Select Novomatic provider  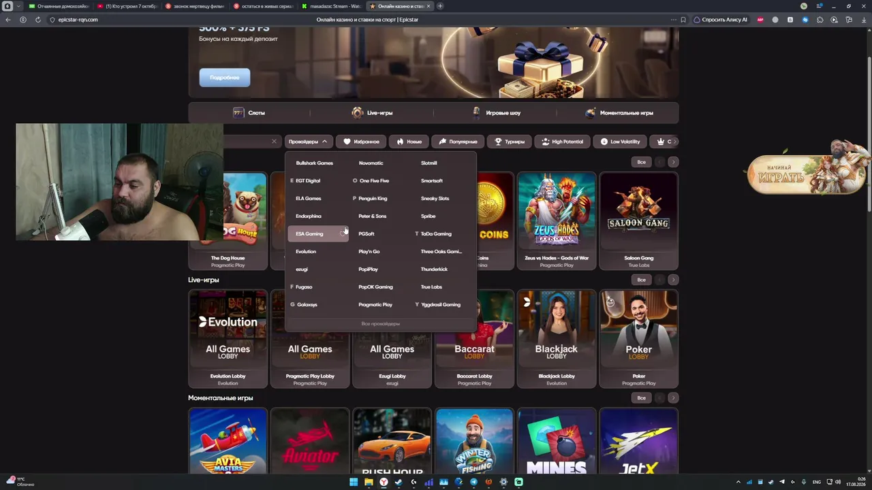click(x=371, y=163)
